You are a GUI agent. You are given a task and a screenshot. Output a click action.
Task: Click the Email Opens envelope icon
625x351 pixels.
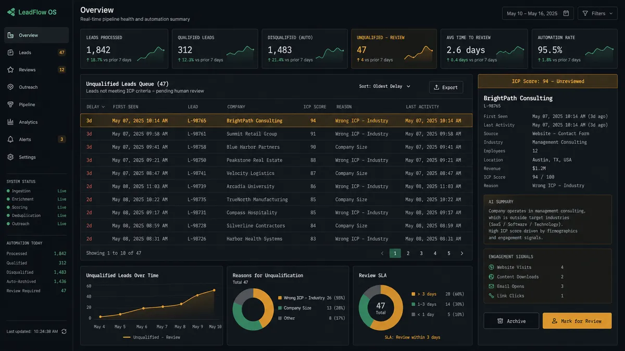tap(491, 286)
